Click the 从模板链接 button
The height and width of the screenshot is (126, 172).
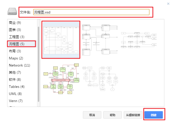pos(133,115)
